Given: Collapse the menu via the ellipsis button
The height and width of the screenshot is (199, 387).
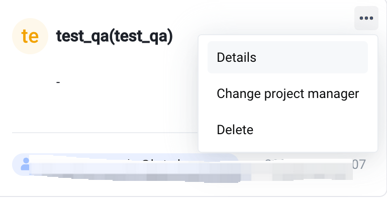Looking at the screenshot, I should click(x=366, y=18).
